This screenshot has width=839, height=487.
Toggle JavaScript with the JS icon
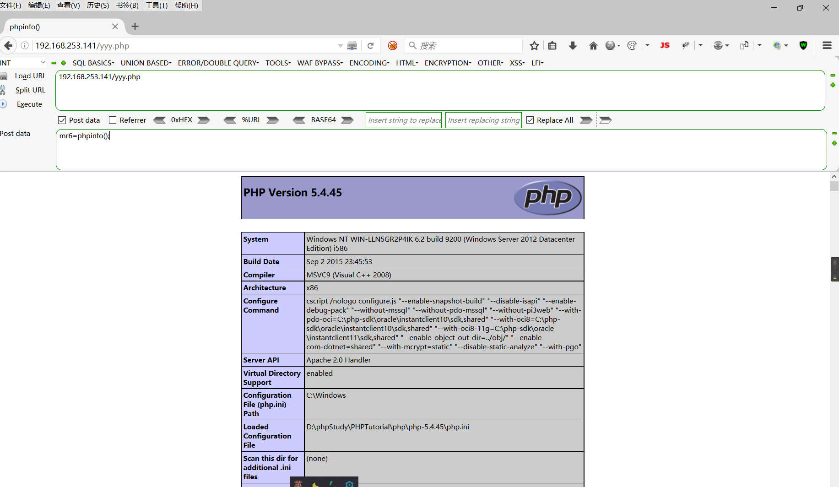coord(665,45)
